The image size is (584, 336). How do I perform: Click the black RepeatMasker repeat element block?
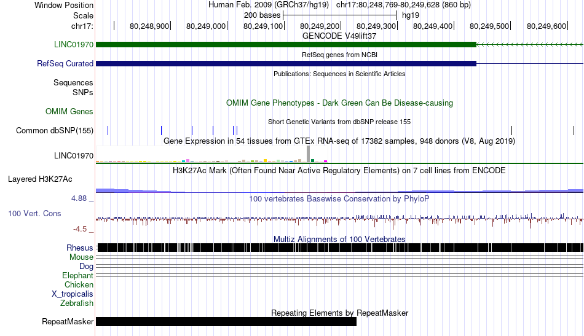click(x=226, y=321)
